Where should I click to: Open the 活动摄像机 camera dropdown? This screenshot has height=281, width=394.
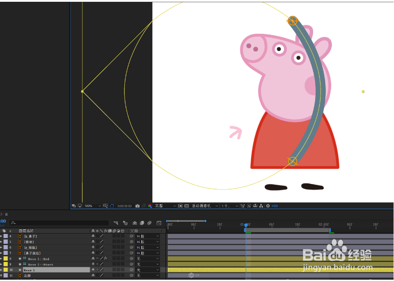point(205,206)
